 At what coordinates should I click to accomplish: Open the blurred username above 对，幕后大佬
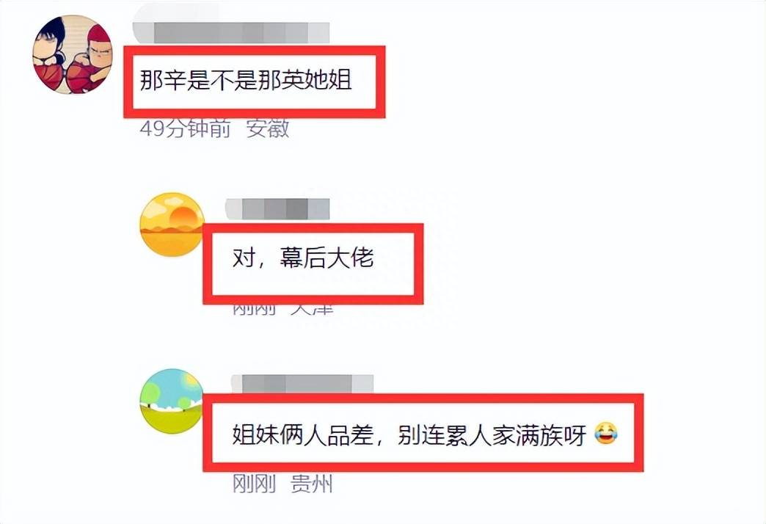point(277,208)
